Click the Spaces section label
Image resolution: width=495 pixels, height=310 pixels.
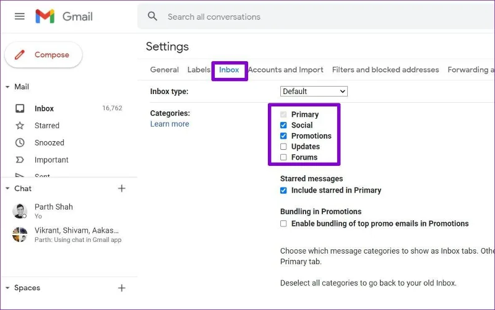(27, 288)
